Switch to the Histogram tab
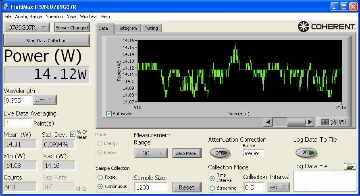 127,28
